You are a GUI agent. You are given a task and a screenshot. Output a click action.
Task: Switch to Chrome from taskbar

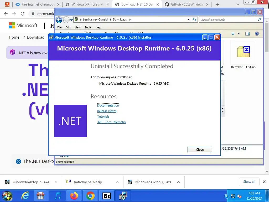90,196
